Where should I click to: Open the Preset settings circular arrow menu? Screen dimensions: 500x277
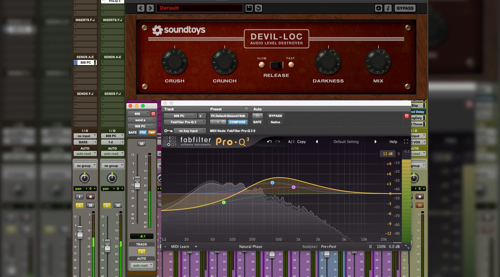point(247,109)
